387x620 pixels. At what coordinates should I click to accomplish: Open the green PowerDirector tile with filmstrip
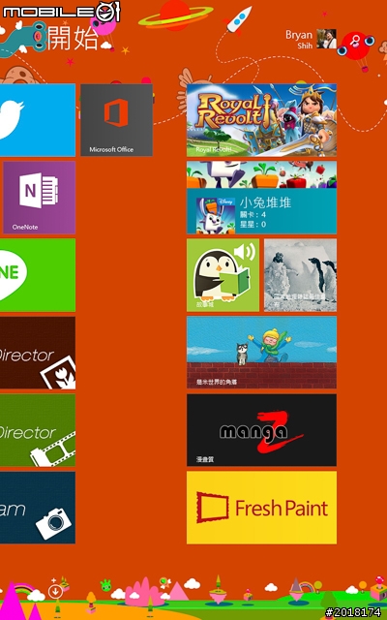[x=38, y=430]
